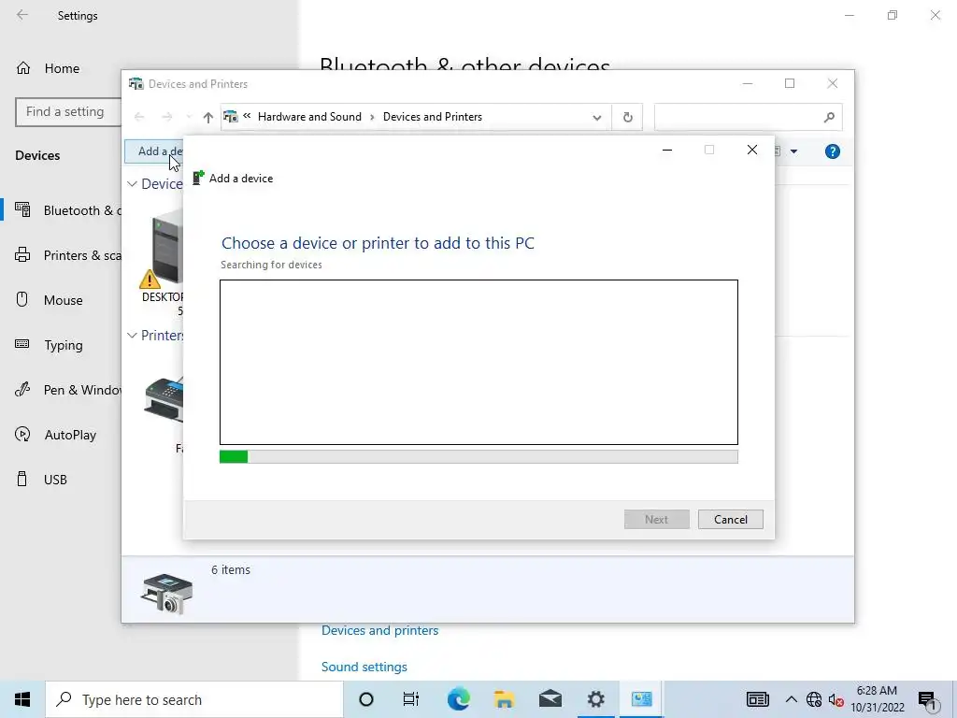Close the Add a device dialog

coord(752,150)
